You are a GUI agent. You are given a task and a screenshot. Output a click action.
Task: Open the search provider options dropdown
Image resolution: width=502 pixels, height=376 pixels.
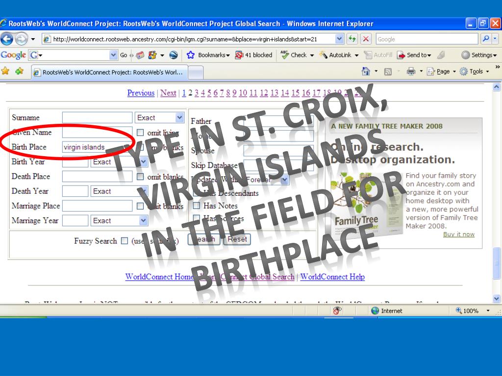click(x=495, y=39)
